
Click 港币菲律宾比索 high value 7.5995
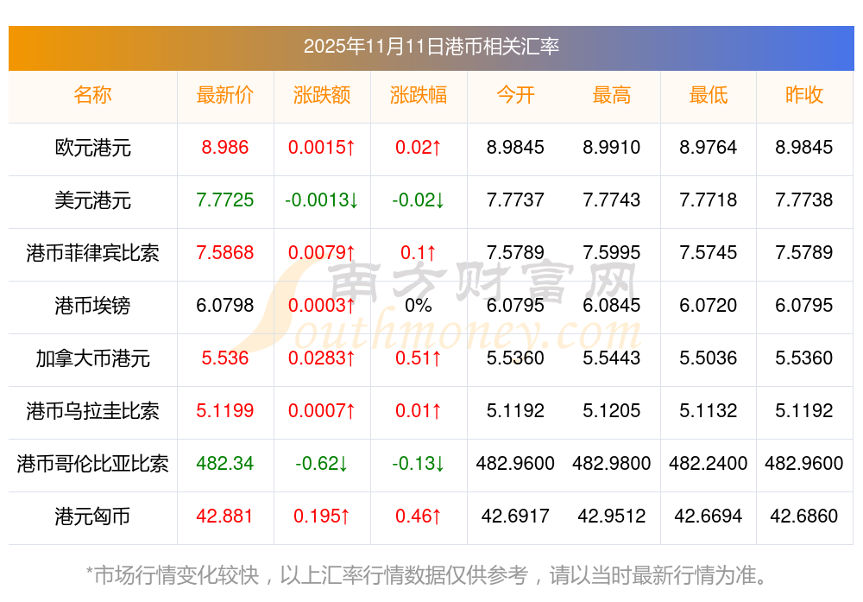point(612,253)
